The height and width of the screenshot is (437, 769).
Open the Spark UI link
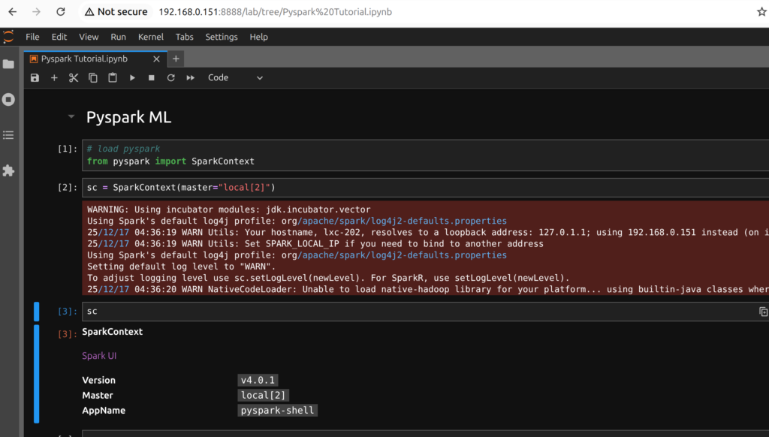(x=99, y=356)
